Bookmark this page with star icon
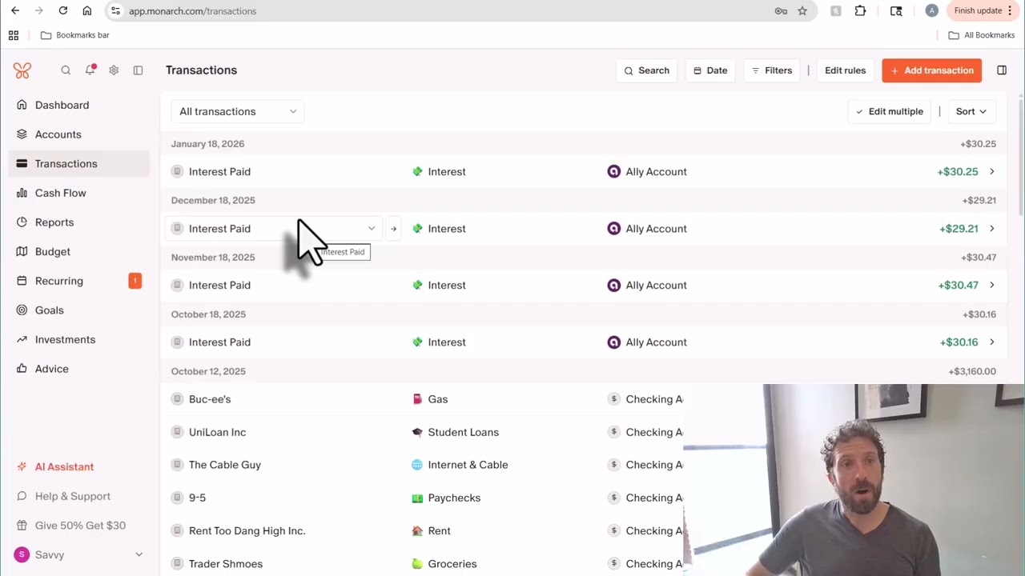Screen dimensions: 1025x576 pos(802,11)
